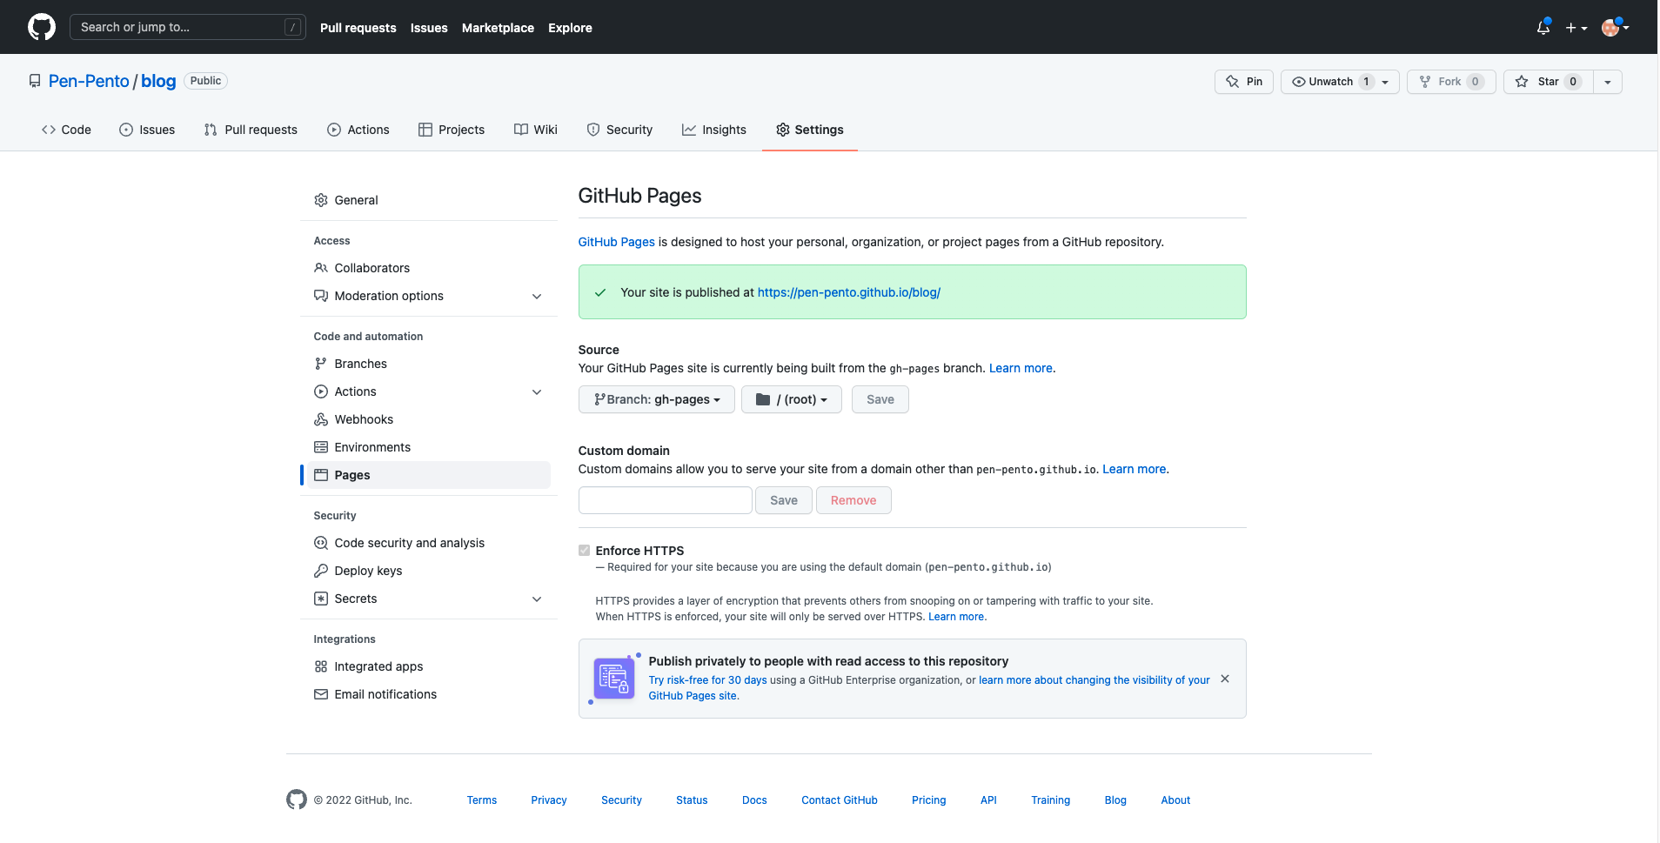
Task: Click Learn more about HTTPS enforcement
Action: (956, 617)
